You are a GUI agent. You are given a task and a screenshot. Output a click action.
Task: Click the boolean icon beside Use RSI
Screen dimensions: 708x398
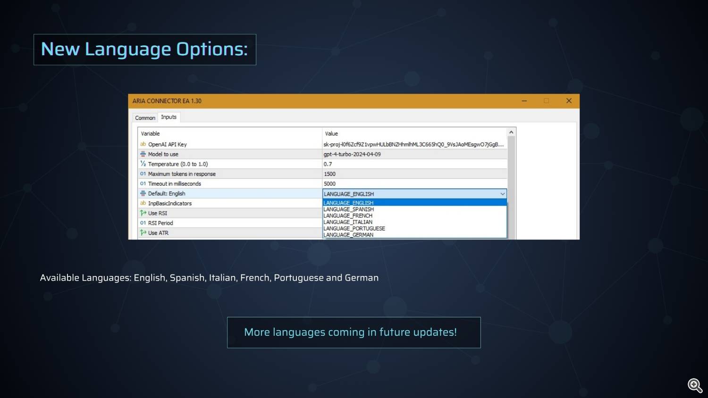(x=143, y=213)
